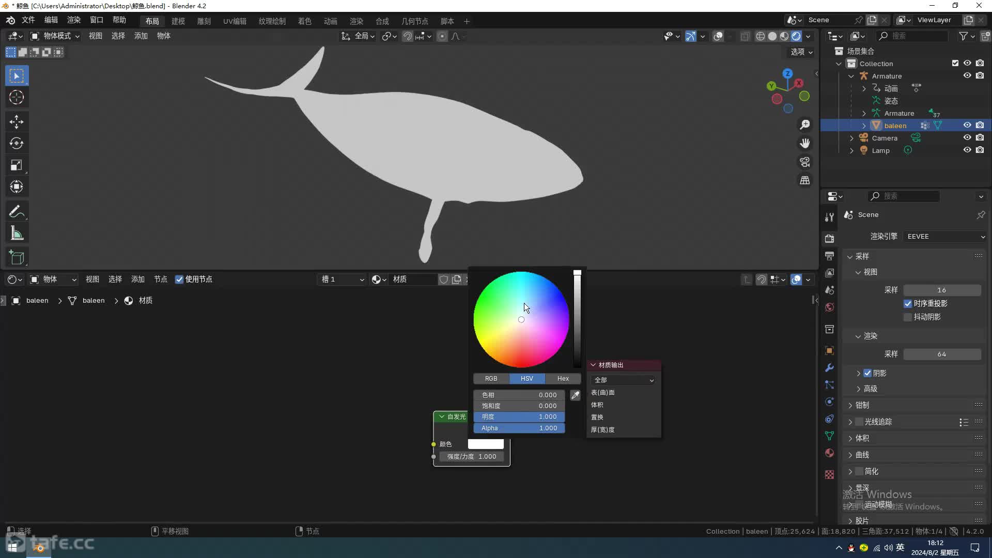Open the File menu
Screen dimensions: 992x558
point(28,20)
